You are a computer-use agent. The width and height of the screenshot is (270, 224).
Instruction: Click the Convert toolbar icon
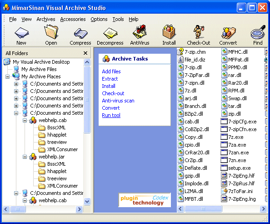point(228,33)
